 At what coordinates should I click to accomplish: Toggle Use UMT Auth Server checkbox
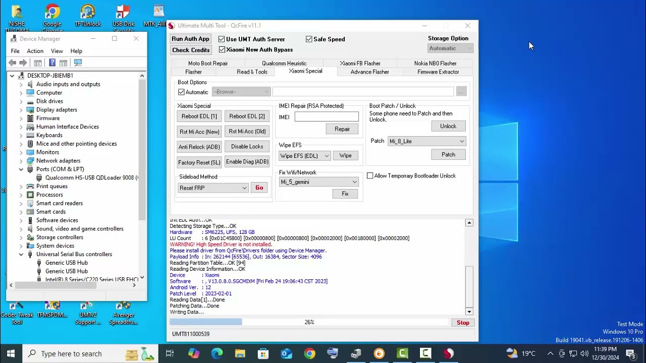[x=222, y=39]
